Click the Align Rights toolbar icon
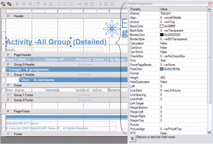213x144 pixels. (30, 4)
